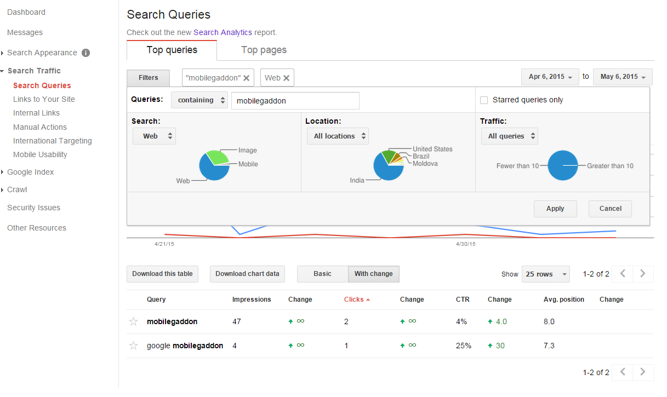Tick the Starred queries only checkbox
Image resolution: width=667 pixels, height=397 pixels.
pos(484,100)
